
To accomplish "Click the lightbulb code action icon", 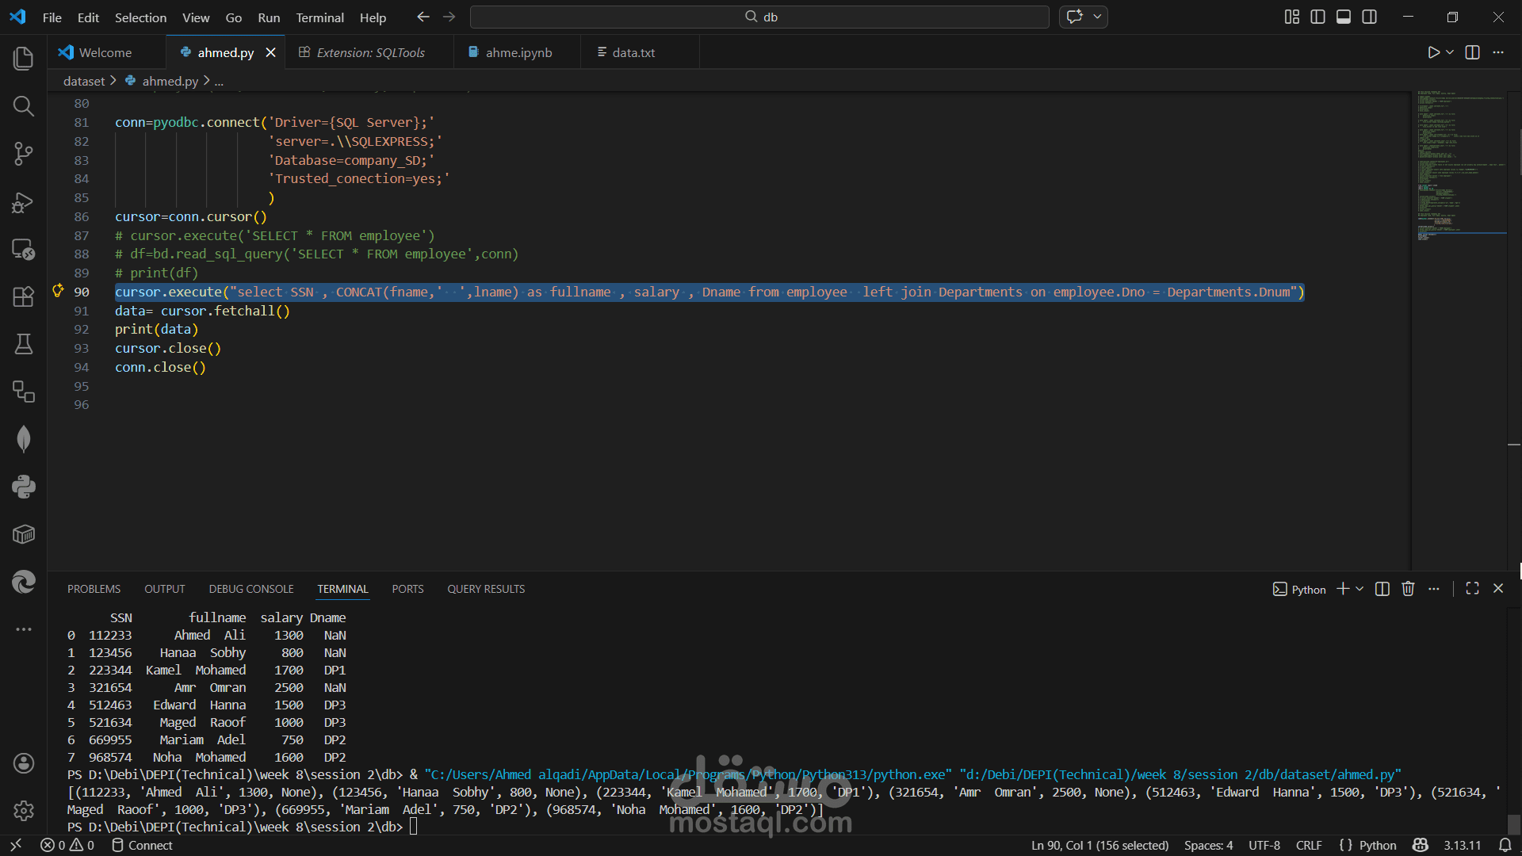I will pyautogui.click(x=58, y=291).
